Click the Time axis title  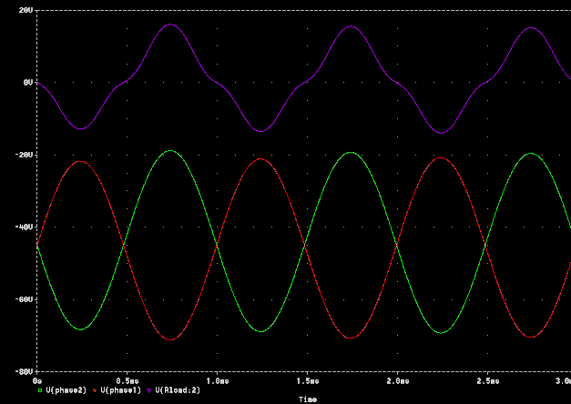point(308,399)
